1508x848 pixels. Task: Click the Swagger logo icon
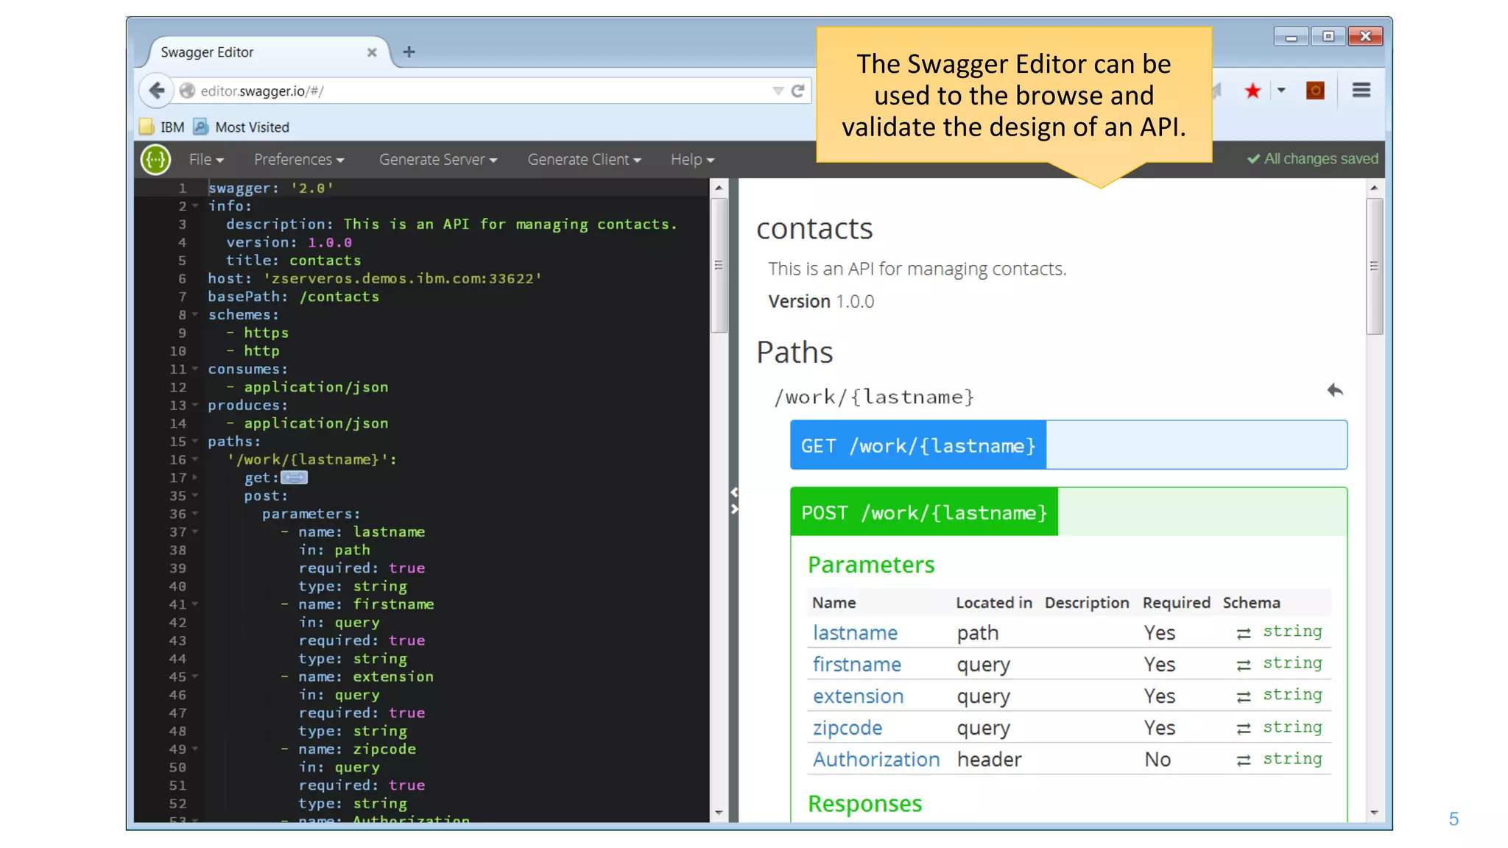coord(155,159)
